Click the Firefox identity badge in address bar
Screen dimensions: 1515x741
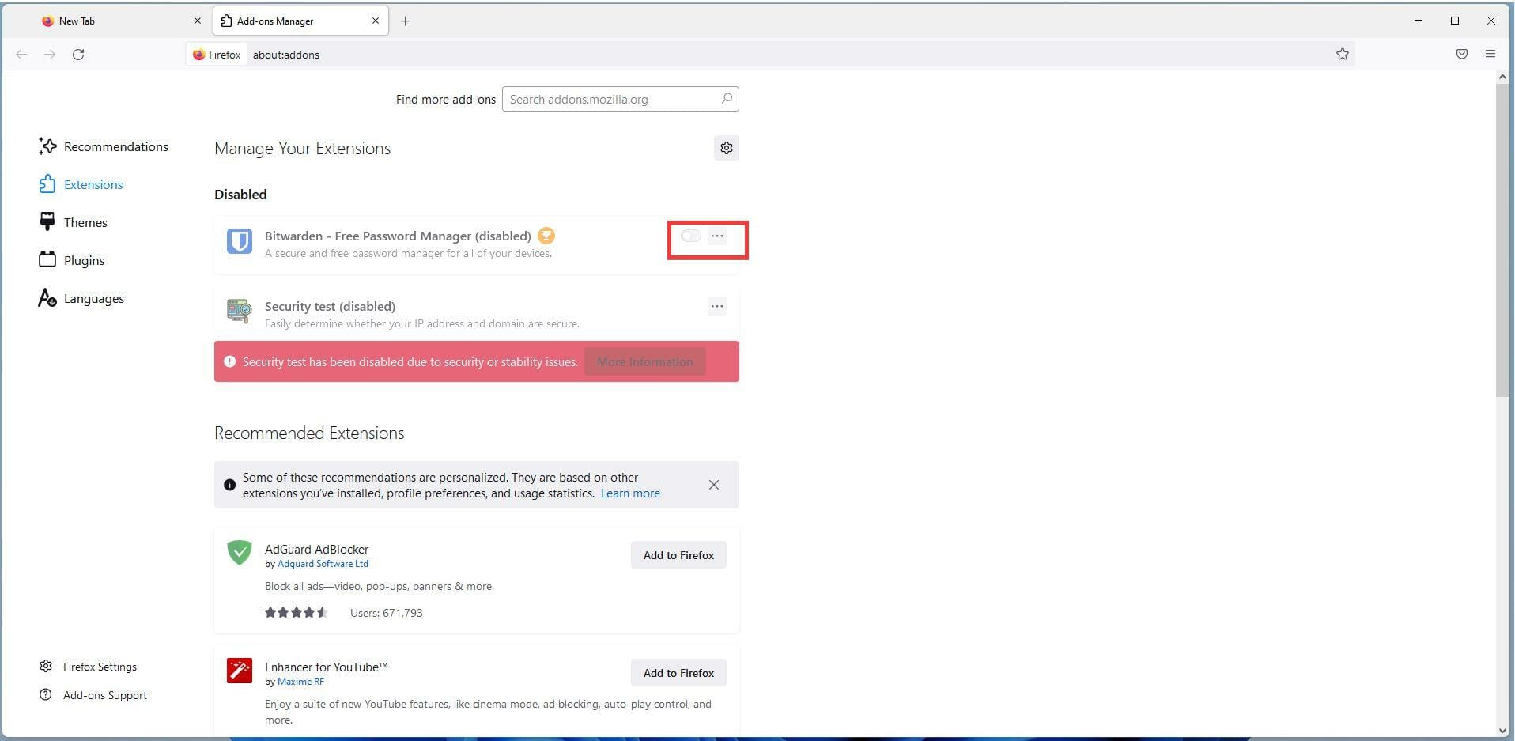pos(217,55)
